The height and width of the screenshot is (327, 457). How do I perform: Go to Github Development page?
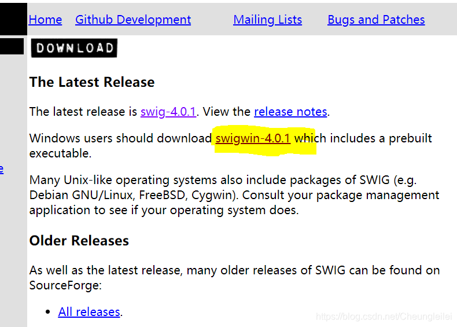133,20
